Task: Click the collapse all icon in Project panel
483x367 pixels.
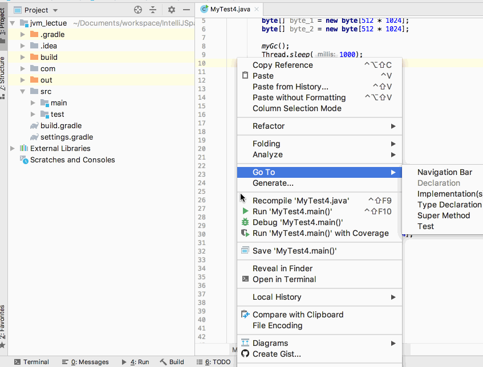Action: coord(153,10)
